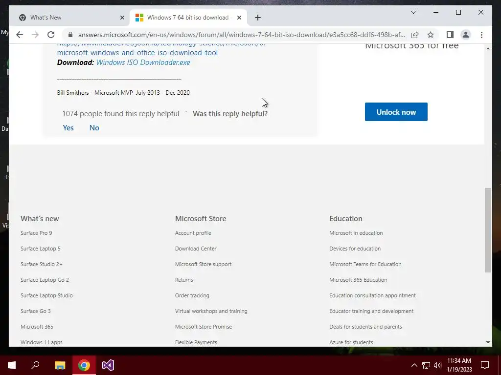Mark reply as not helpful with No
This screenshot has width=501, height=375.
pos(94,128)
